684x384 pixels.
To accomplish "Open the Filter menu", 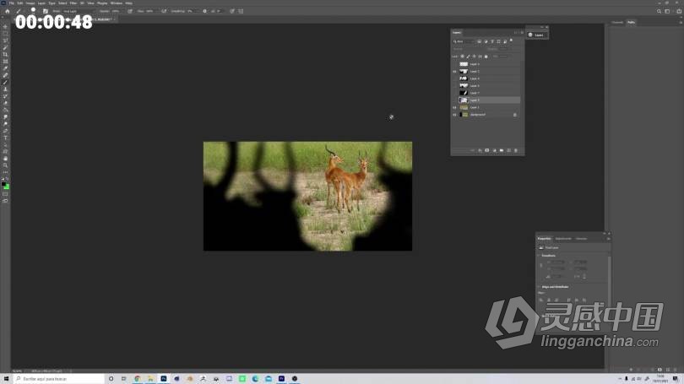I will pos(73,3).
